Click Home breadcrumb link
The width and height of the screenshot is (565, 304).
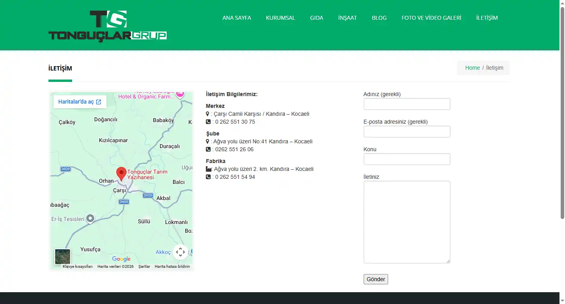coord(472,68)
